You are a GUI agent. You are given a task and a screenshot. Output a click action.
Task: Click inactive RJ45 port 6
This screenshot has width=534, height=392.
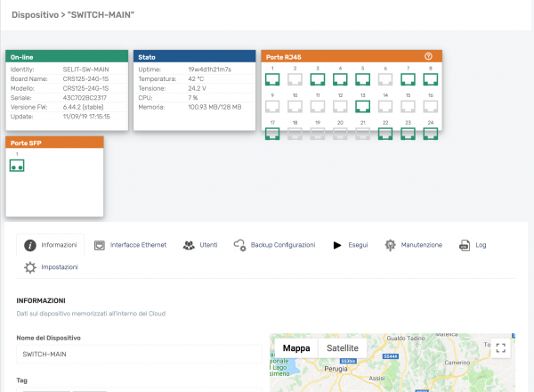click(x=385, y=79)
